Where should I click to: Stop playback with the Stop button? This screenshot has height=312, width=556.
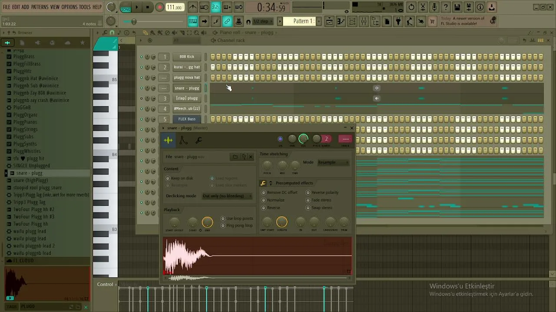[148, 7]
